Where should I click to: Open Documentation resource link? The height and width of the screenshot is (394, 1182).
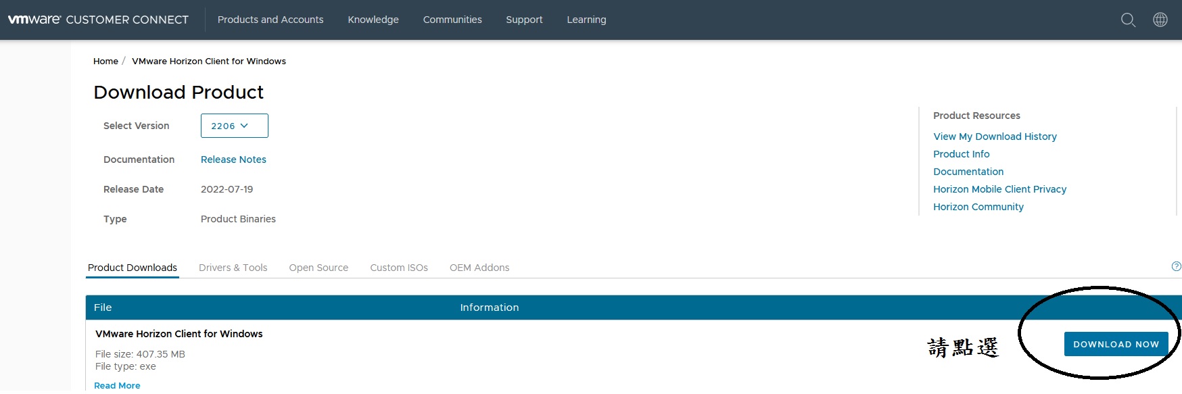click(x=968, y=172)
